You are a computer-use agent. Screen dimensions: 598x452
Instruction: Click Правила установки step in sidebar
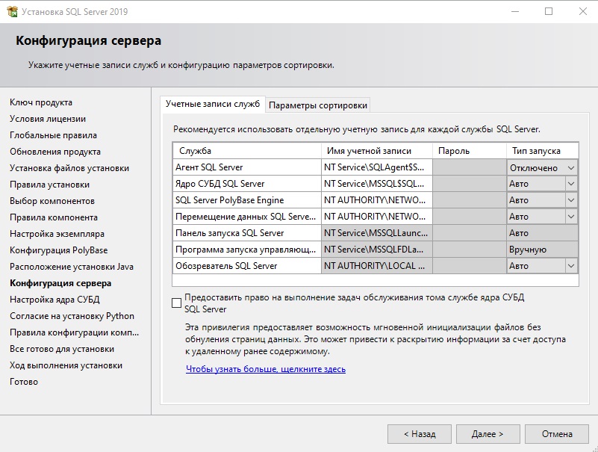click(x=49, y=185)
